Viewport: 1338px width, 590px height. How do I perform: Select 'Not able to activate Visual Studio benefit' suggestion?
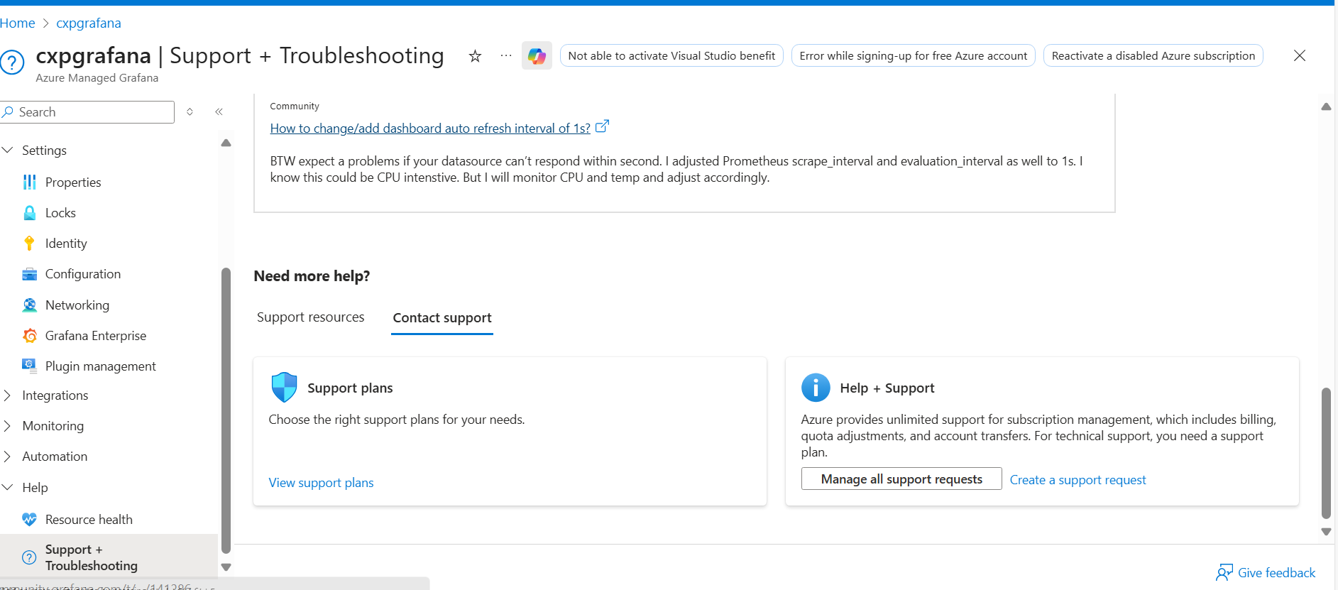(x=671, y=55)
